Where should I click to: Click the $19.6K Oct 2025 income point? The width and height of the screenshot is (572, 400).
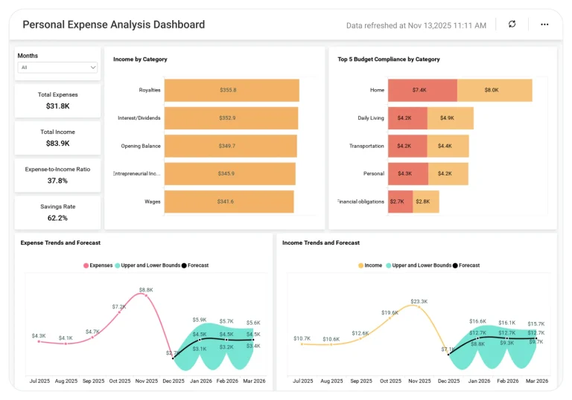pos(390,318)
